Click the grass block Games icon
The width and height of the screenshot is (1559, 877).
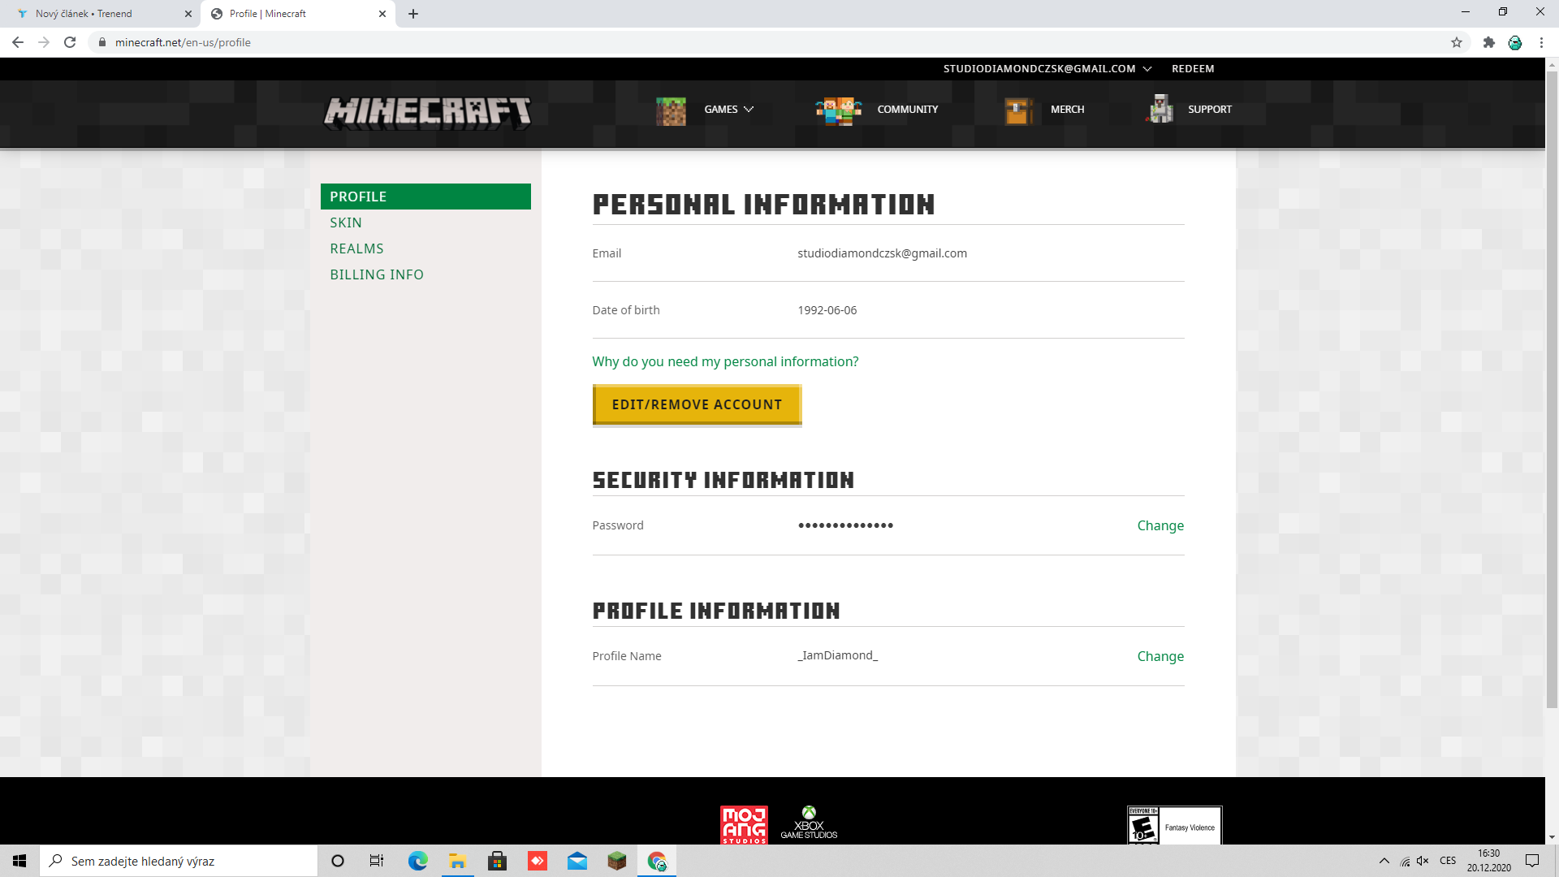coord(671,110)
